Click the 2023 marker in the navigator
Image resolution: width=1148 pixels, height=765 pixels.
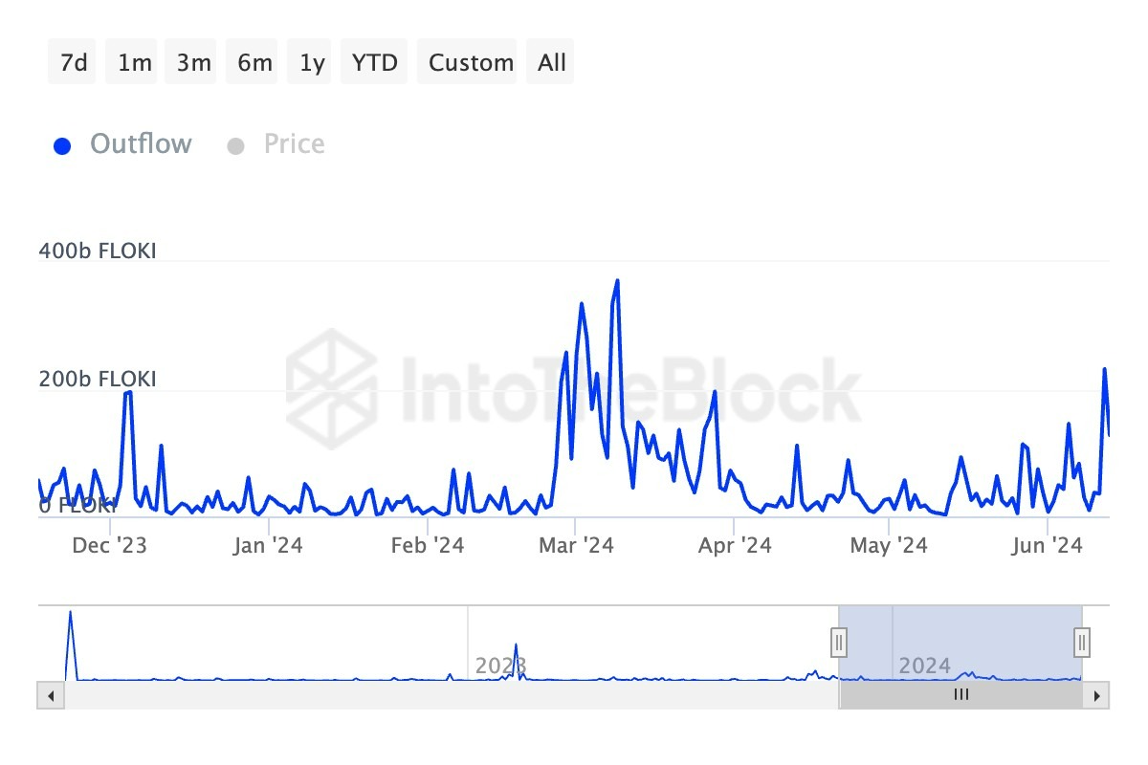[x=501, y=666]
